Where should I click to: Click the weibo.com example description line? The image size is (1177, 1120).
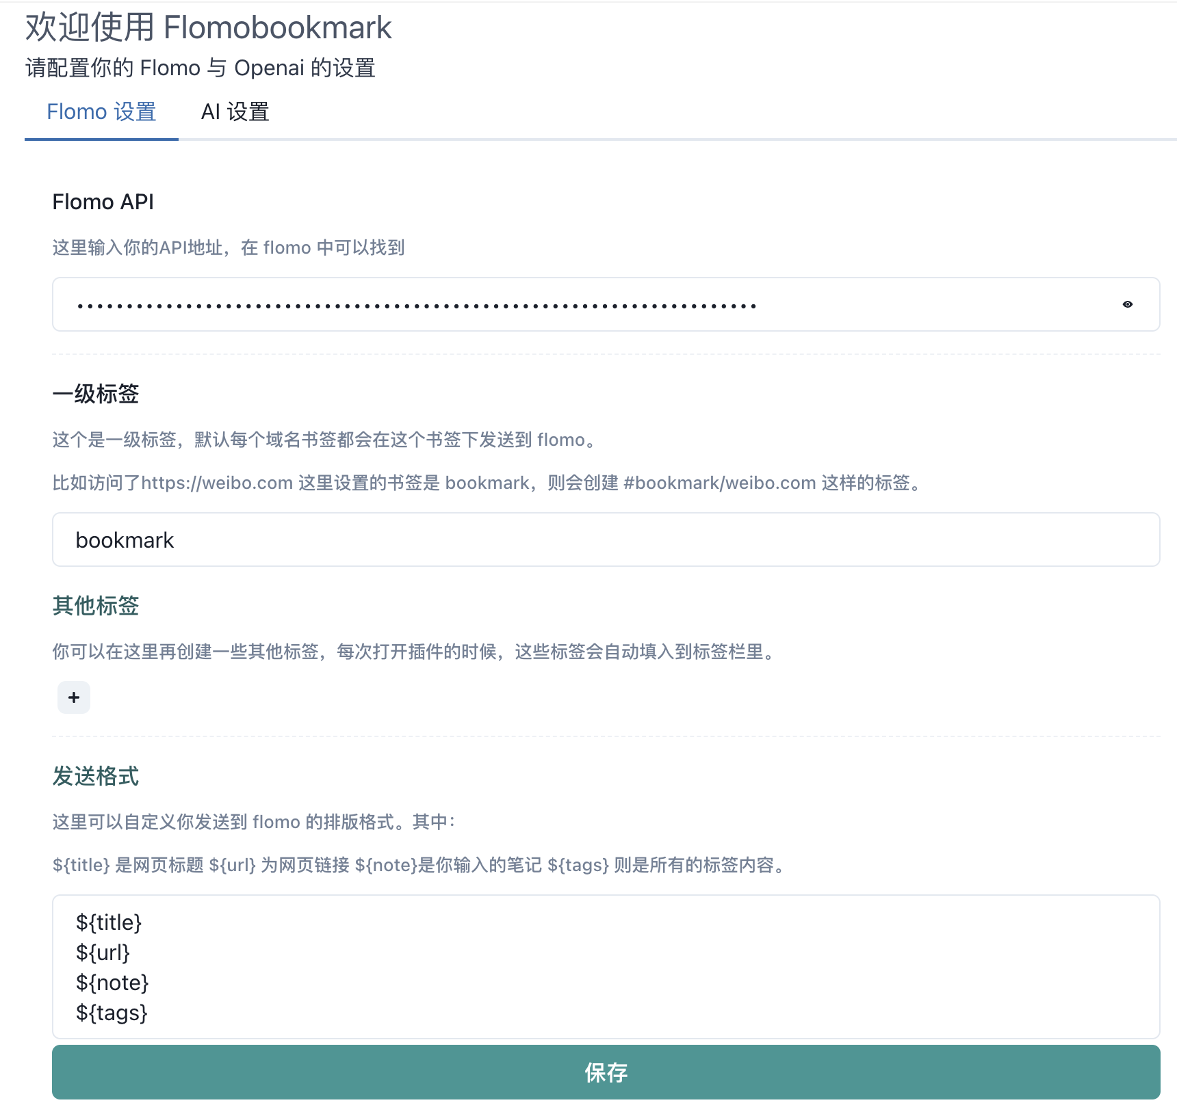pos(489,483)
